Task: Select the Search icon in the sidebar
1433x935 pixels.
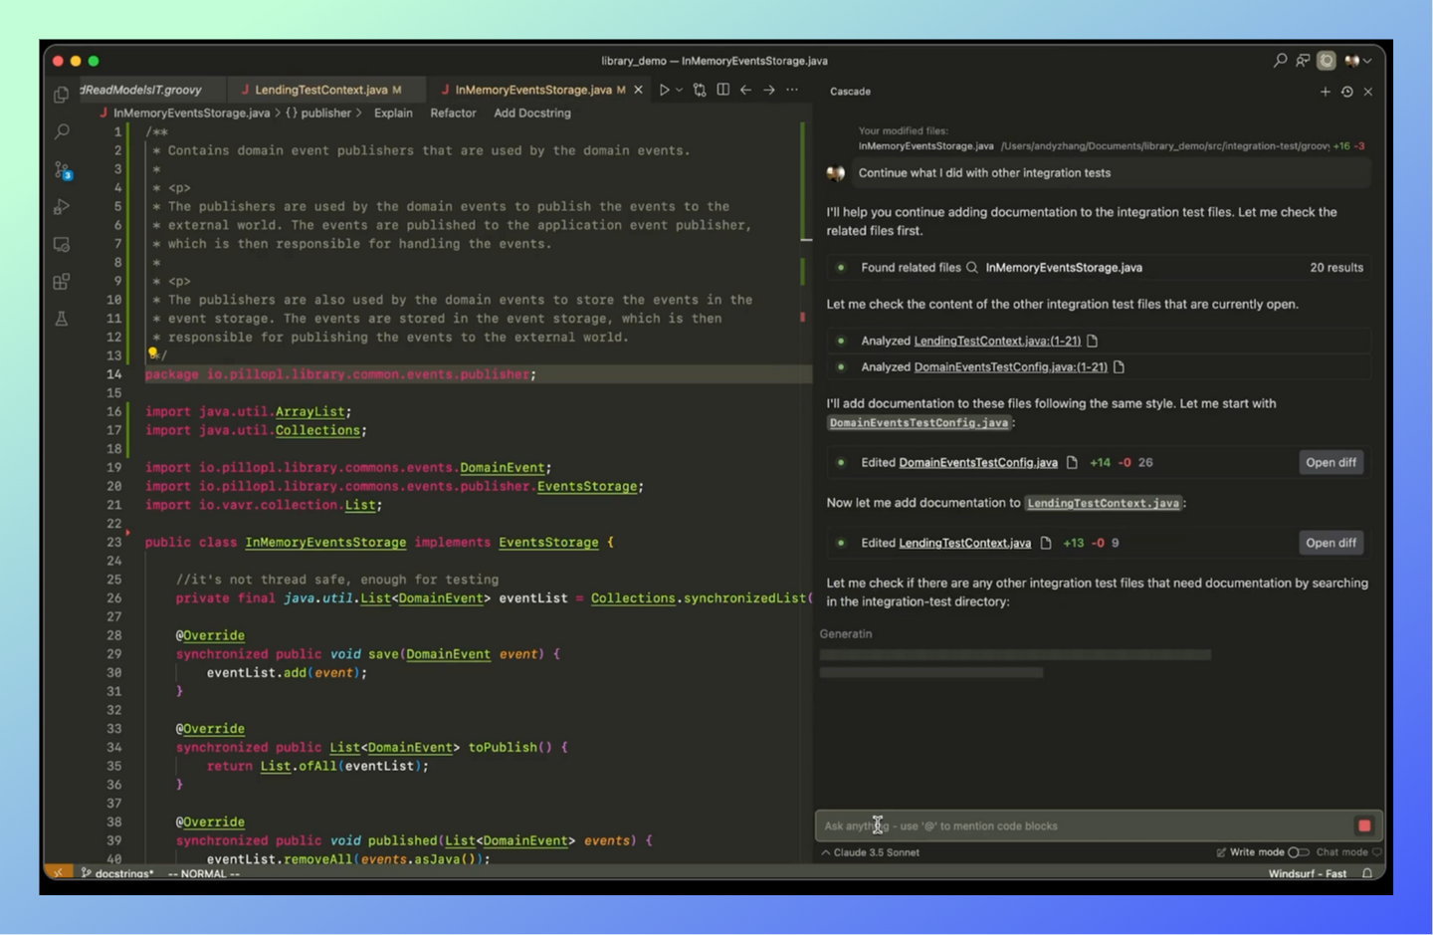Action: tap(61, 130)
